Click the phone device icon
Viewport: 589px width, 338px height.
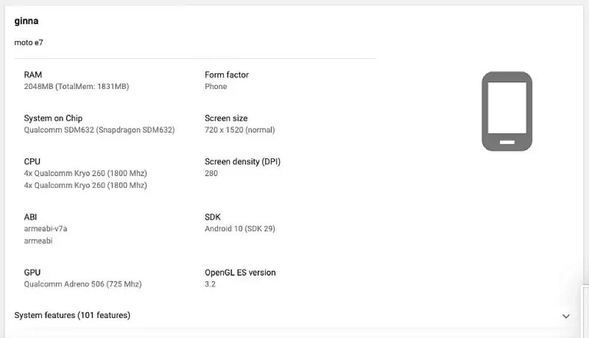(507, 111)
